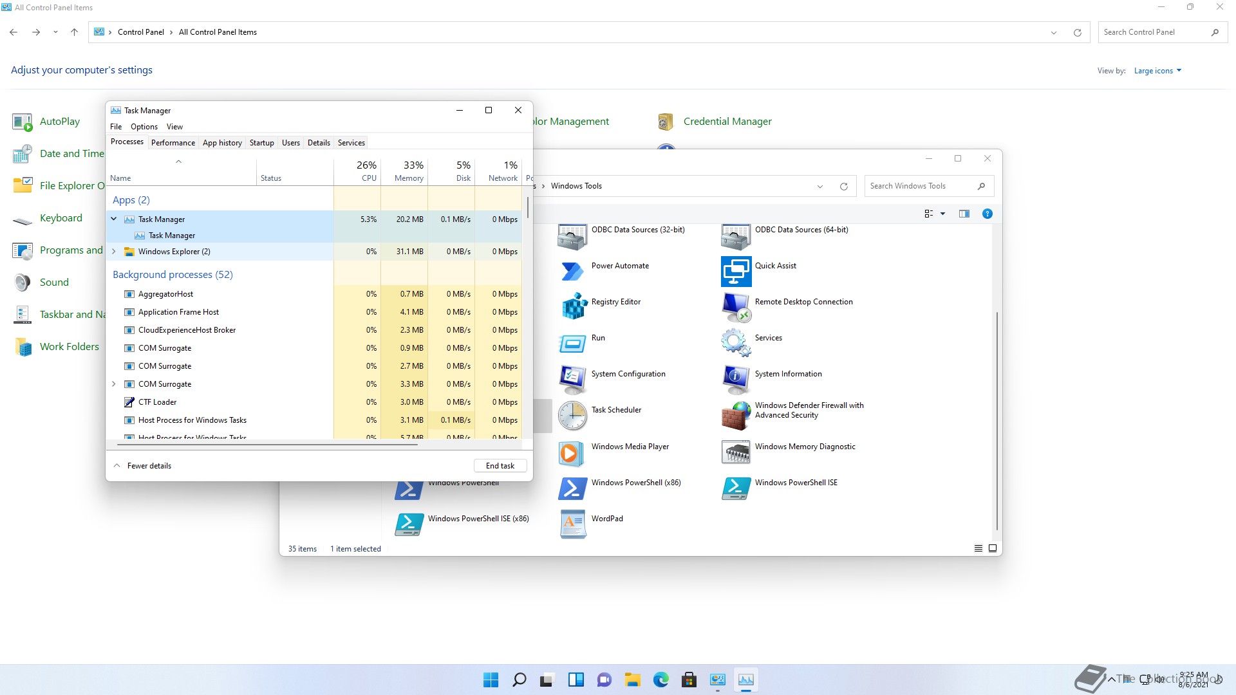Open Task Scheduler icon
This screenshot has height=695, width=1236.
(572, 416)
